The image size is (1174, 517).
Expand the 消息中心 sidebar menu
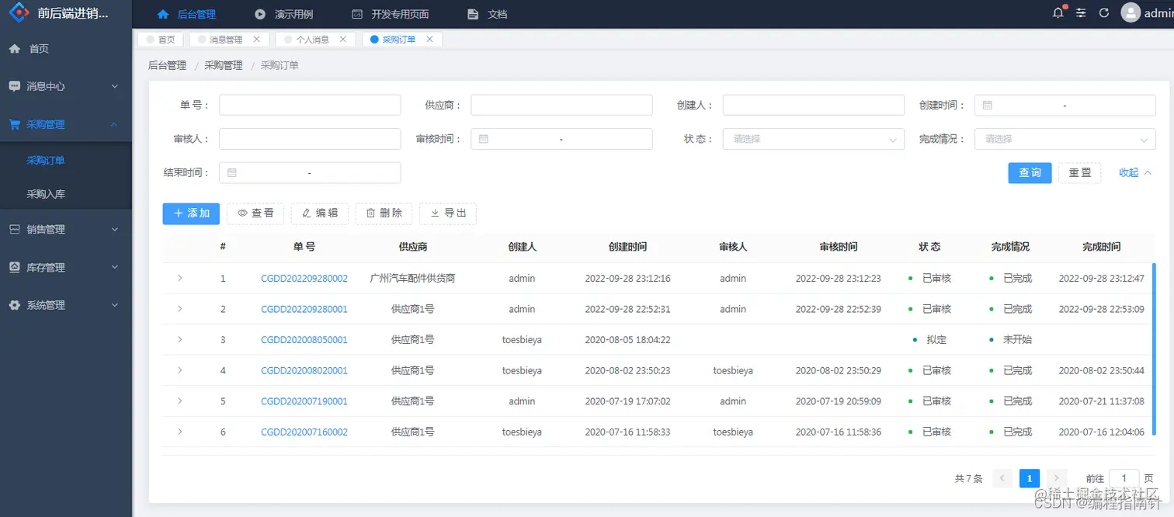click(x=66, y=86)
